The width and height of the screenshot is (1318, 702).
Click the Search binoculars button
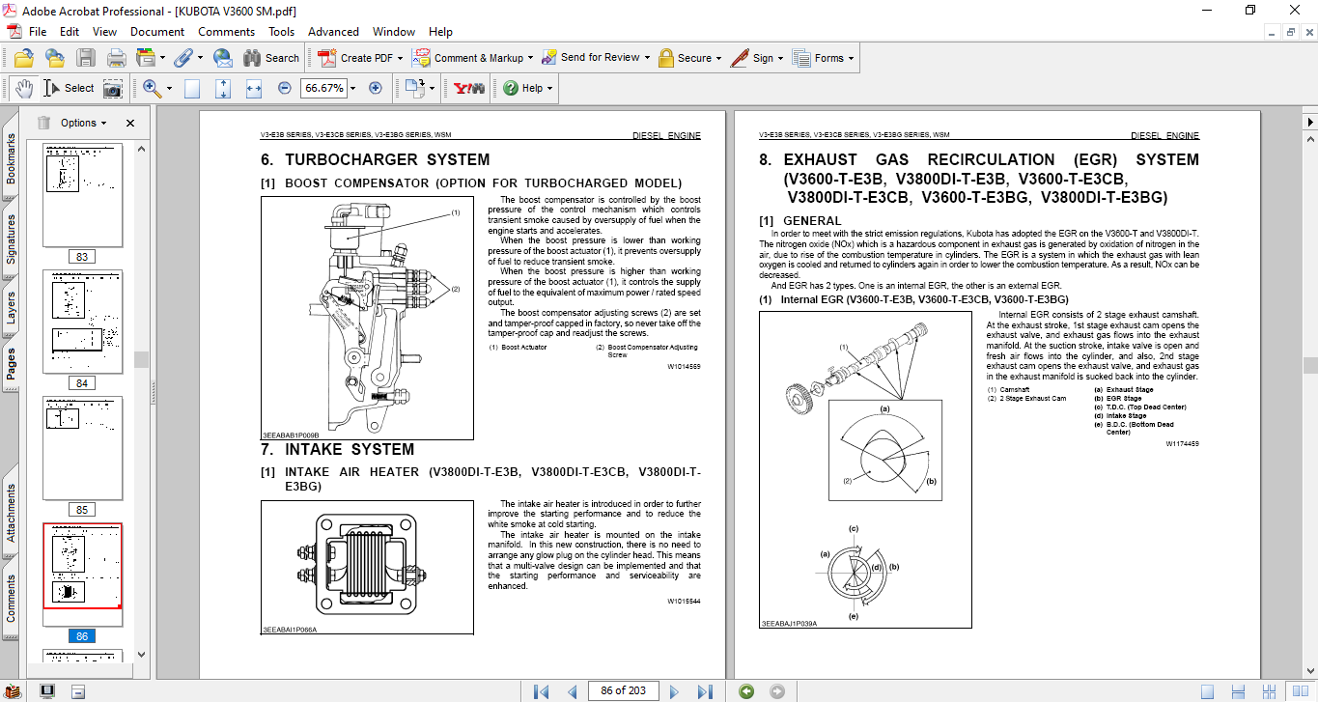271,58
